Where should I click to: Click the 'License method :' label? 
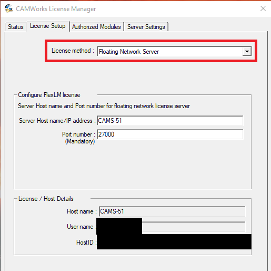click(73, 51)
